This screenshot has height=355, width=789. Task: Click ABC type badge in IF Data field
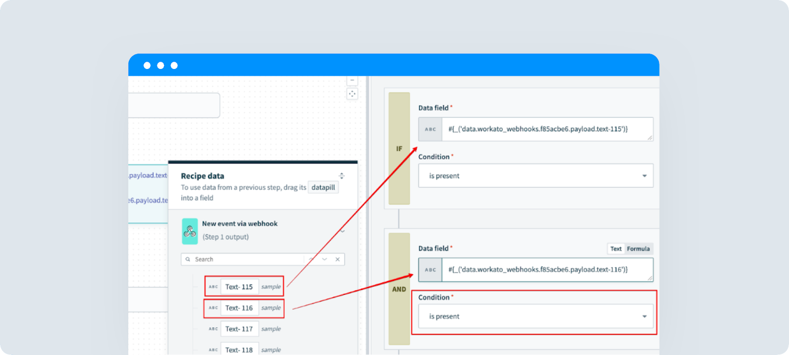[x=430, y=129]
